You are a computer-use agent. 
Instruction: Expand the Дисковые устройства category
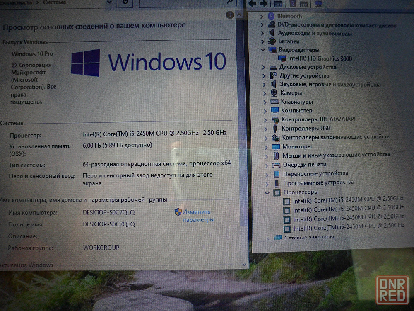pos(263,67)
